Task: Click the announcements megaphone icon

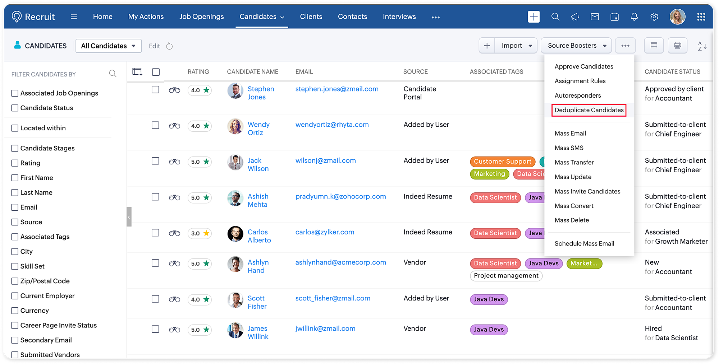Action: click(575, 17)
